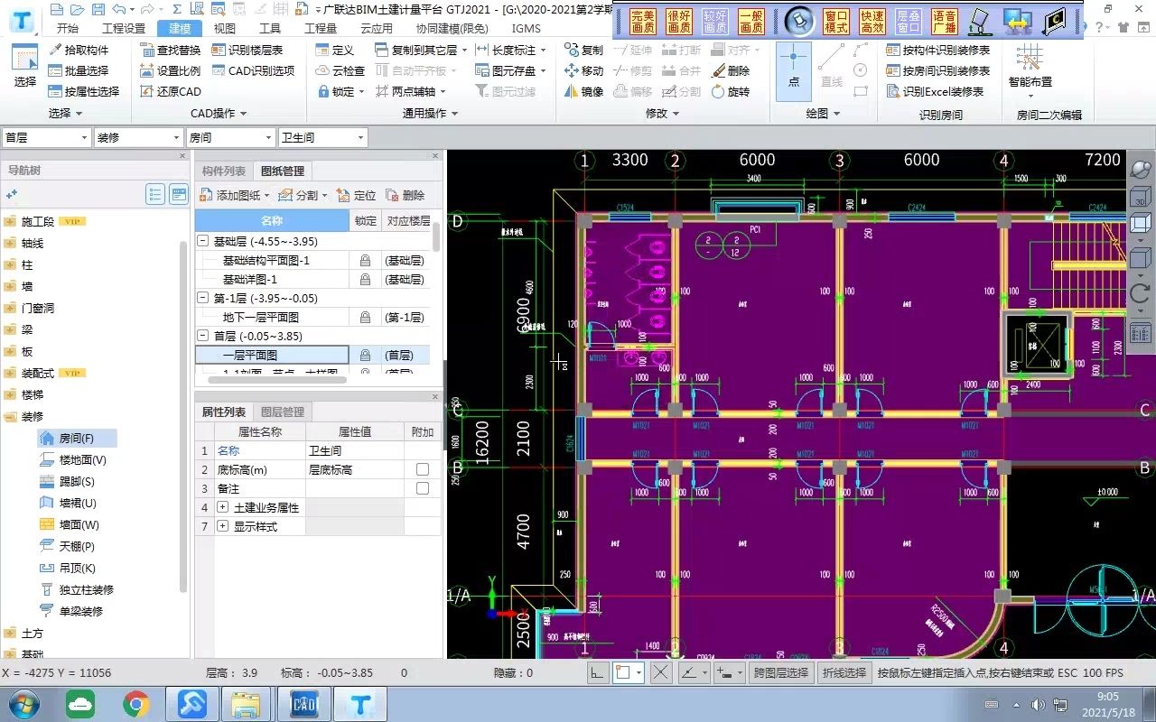This screenshot has height=722, width=1156.
Task: Open the 工程设置 ribbon tab
Action: [124, 28]
